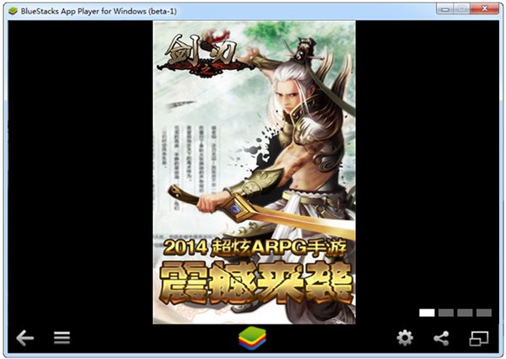This screenshot has height=359, width=506.
Task: Minimize the BlueStacks window
Action: (445, 9)
